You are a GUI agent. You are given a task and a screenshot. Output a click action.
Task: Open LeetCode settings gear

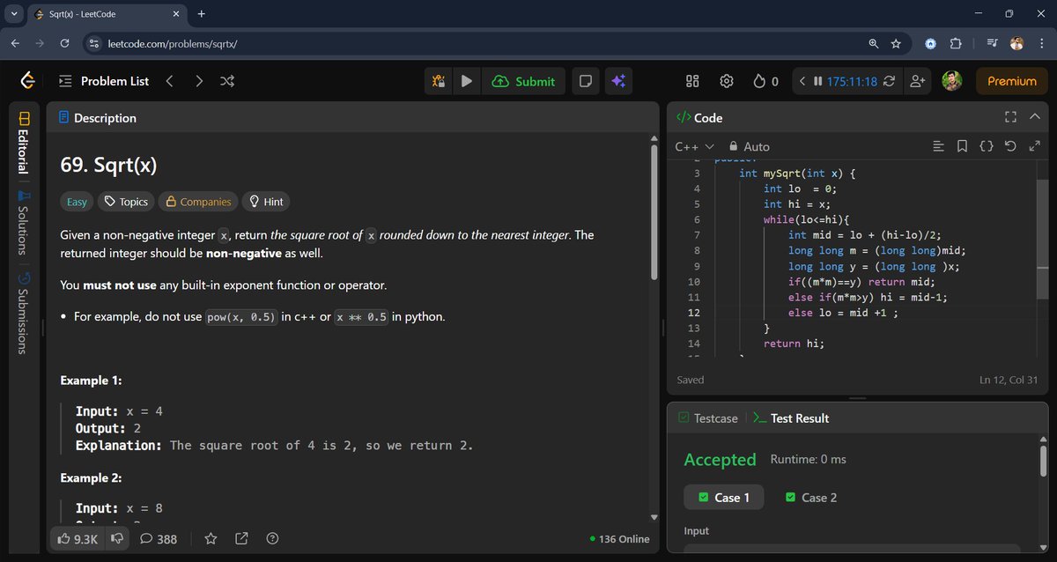(x=727, y=81)
